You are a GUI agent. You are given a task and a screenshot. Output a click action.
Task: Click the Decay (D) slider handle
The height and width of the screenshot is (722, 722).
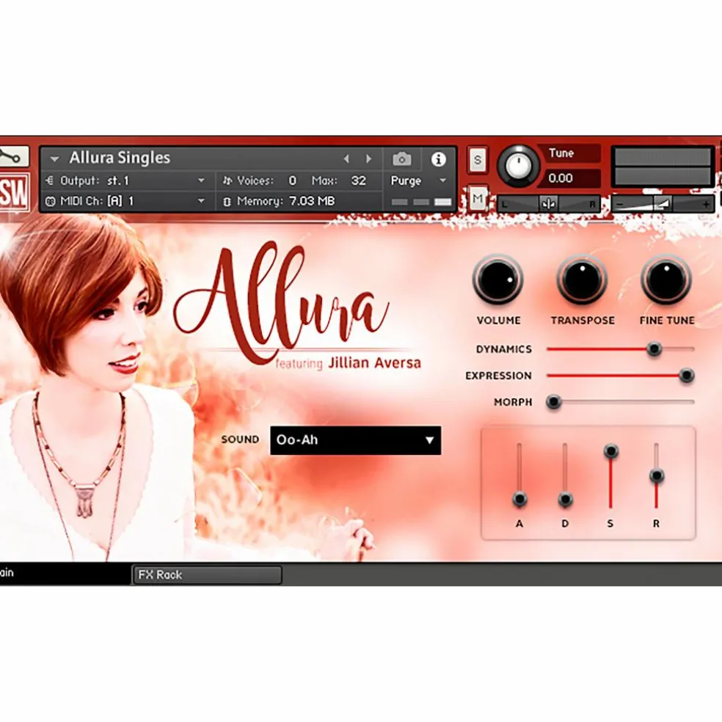[565, 499]
